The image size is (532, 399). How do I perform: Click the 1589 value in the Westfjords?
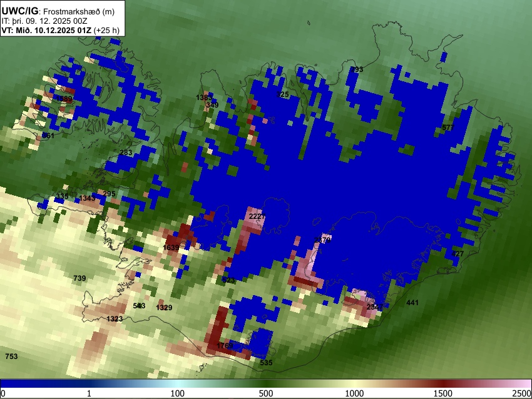(64, 99)
